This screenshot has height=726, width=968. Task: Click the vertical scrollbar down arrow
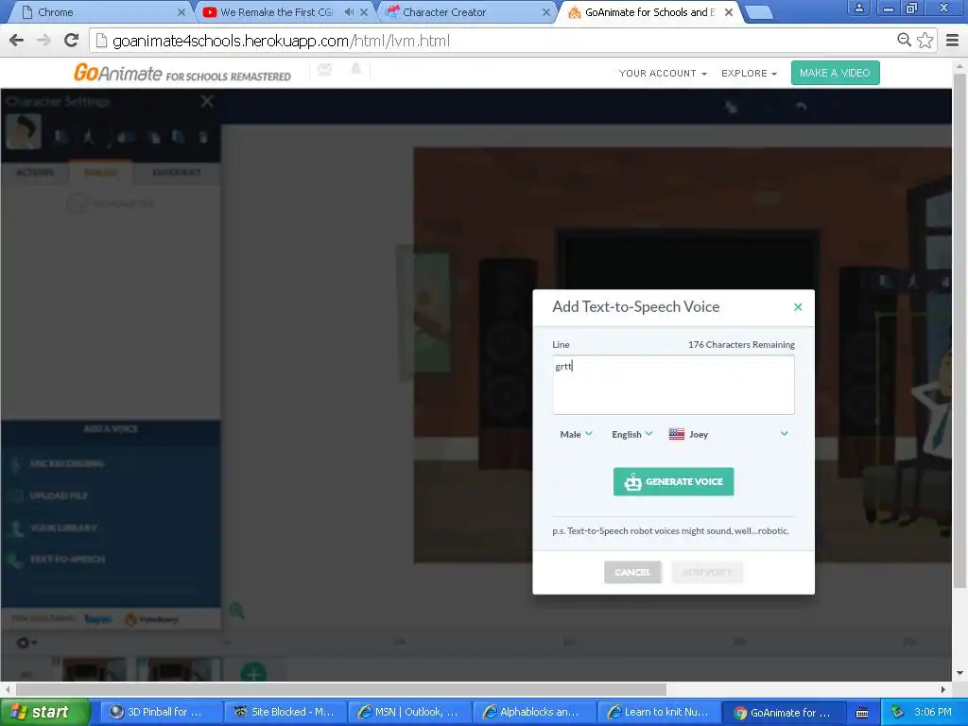[960, 673]
